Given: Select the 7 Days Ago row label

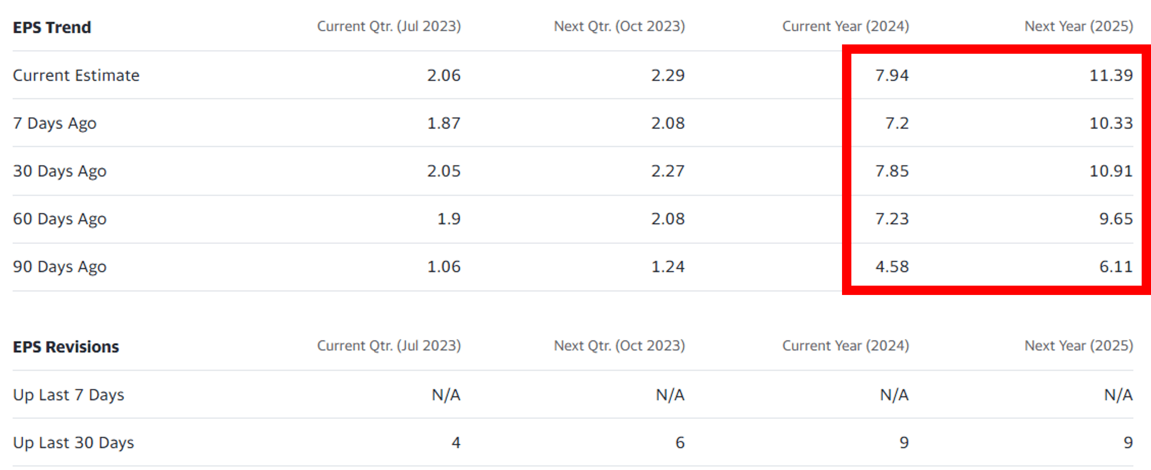Looking at the screenshot, I should [x=55, y=123].
